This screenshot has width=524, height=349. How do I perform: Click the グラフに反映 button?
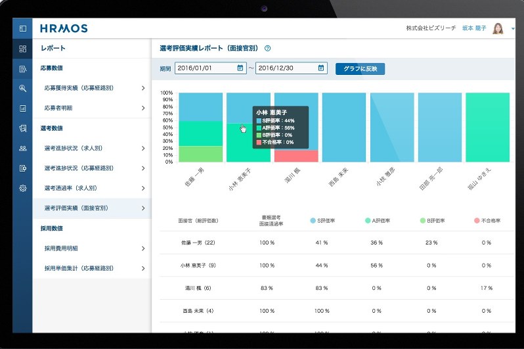[x=360, y=68]
